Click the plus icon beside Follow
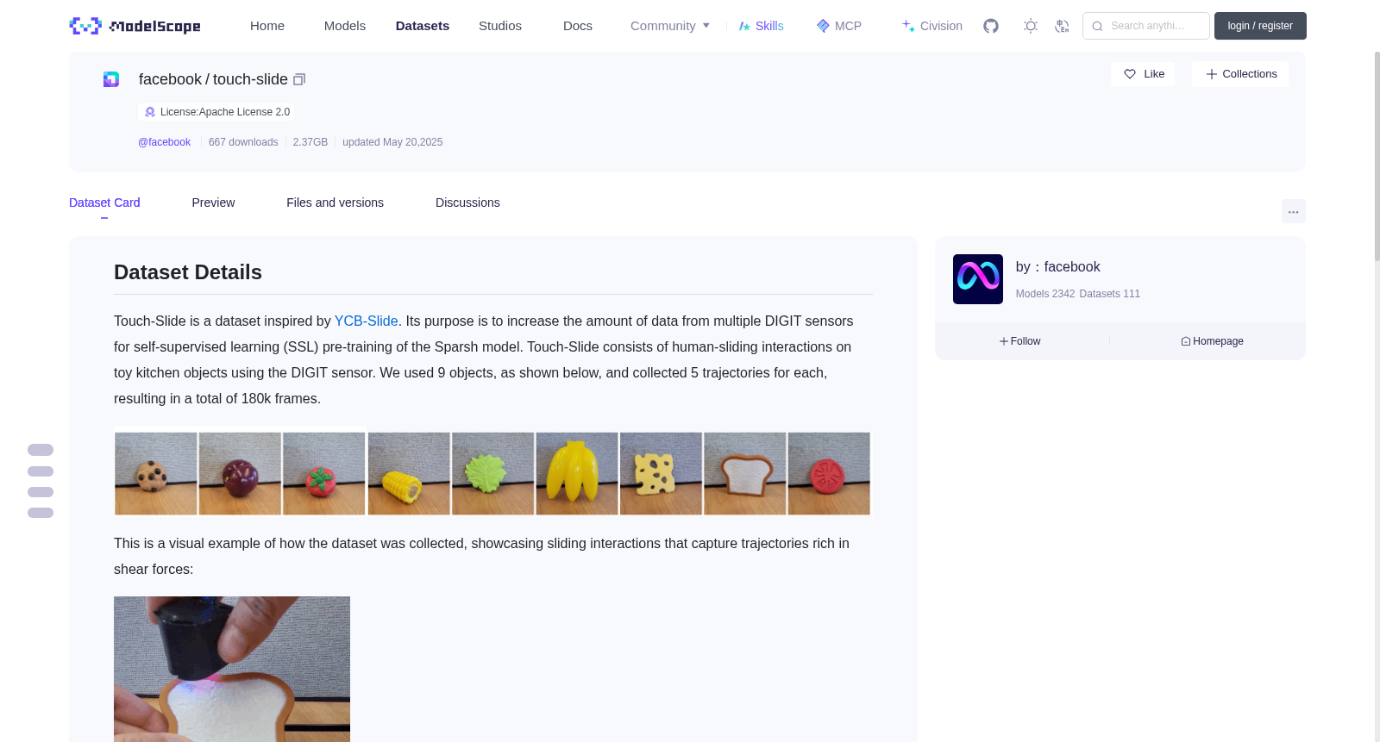The height and width of the screenshot is (742, 1380). [x=1004, y=341]
